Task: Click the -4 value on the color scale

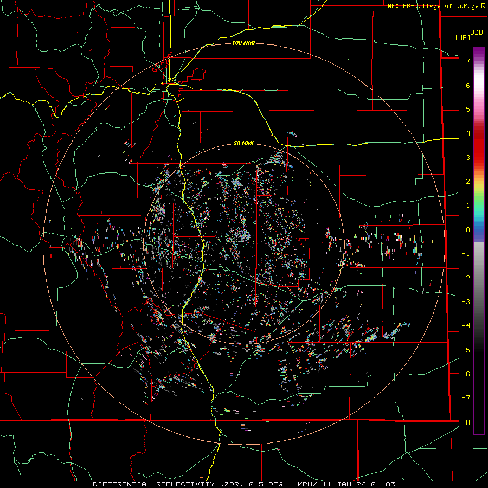Action: click(466, 326)
